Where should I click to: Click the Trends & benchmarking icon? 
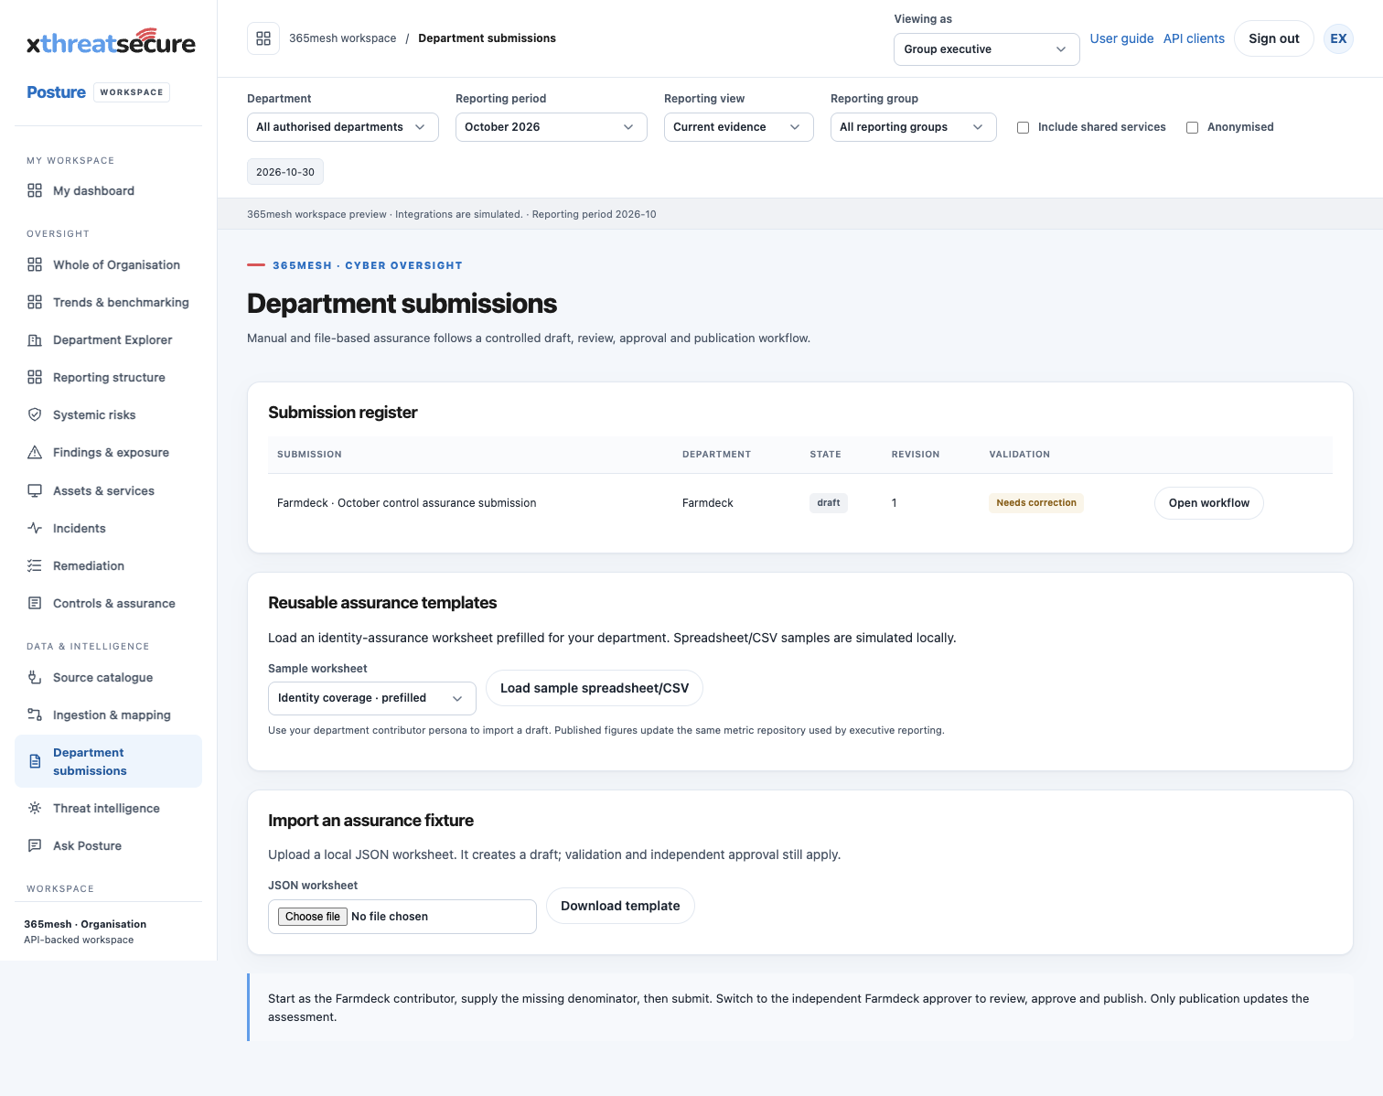click(35, 302)
